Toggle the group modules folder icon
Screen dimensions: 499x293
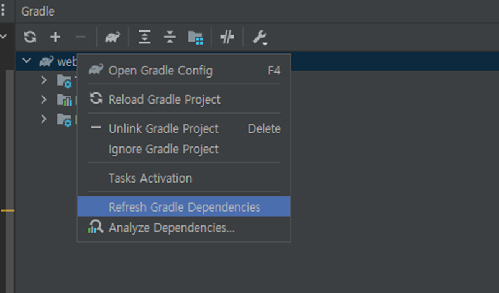(x=195, y=37)
